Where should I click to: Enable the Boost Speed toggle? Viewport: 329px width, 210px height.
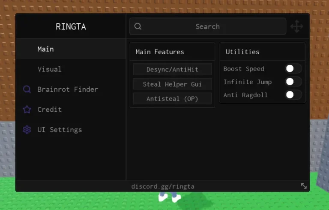[x=293, y=69]
